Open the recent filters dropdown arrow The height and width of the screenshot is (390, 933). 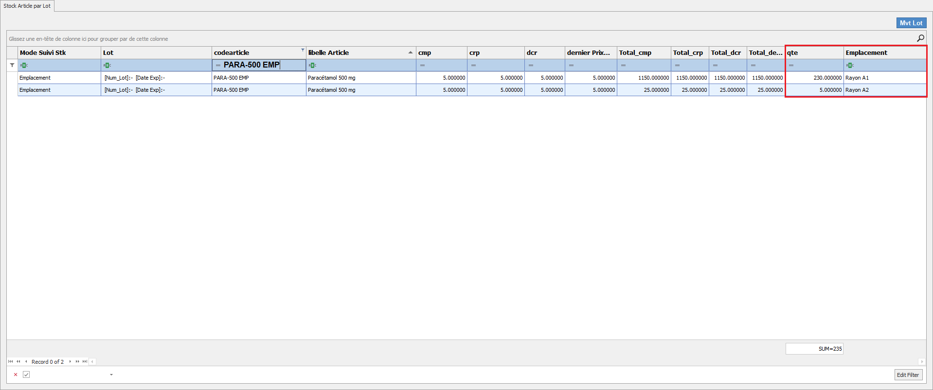coord(111,374)
